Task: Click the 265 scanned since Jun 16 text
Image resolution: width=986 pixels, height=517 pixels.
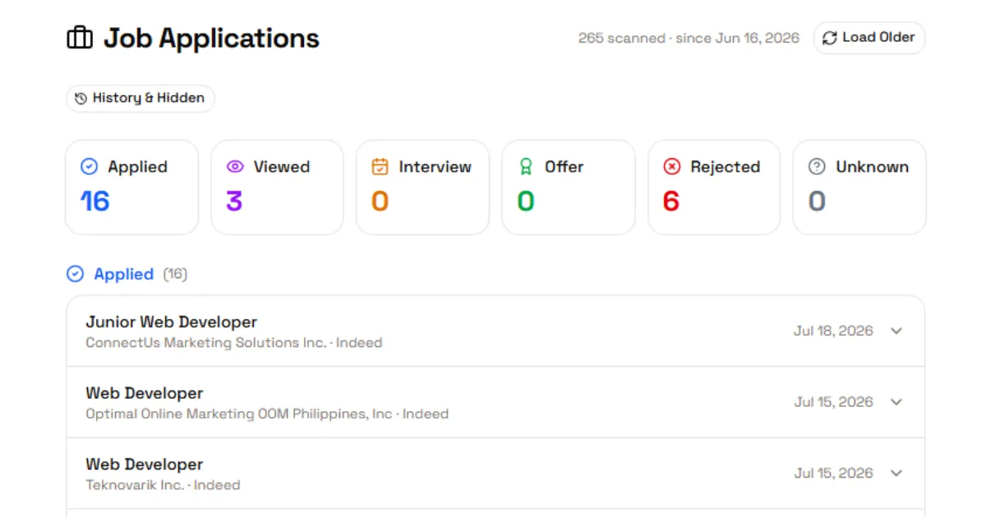Action: click(689, 38)
